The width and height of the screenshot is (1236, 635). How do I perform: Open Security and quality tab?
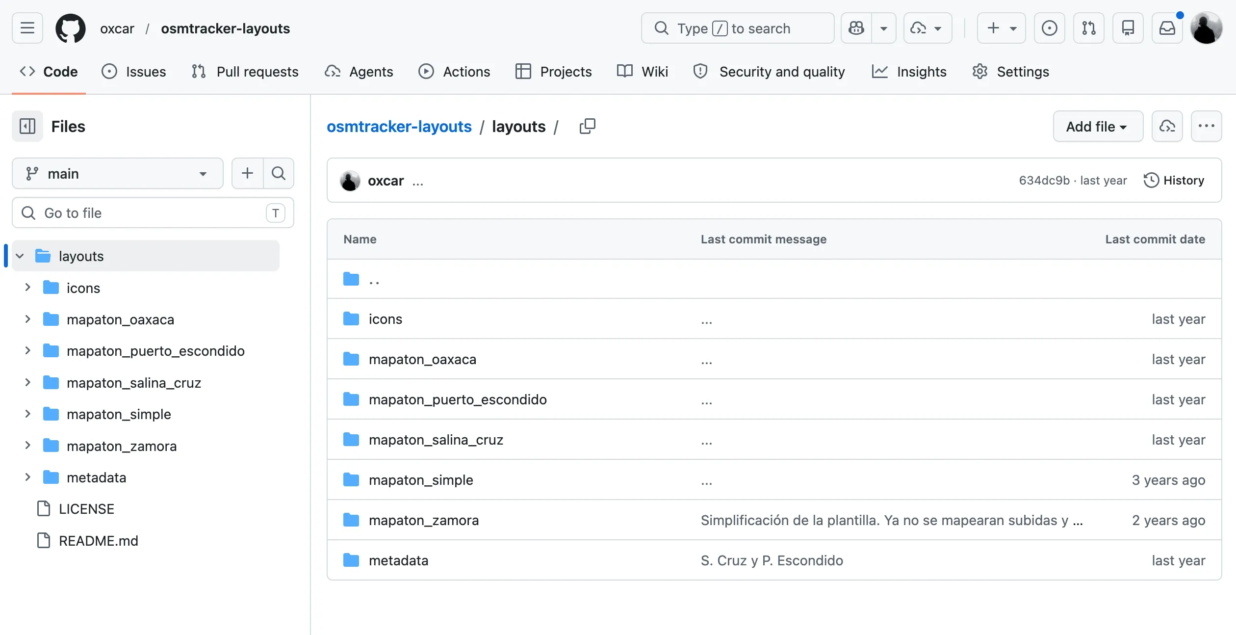769,72
